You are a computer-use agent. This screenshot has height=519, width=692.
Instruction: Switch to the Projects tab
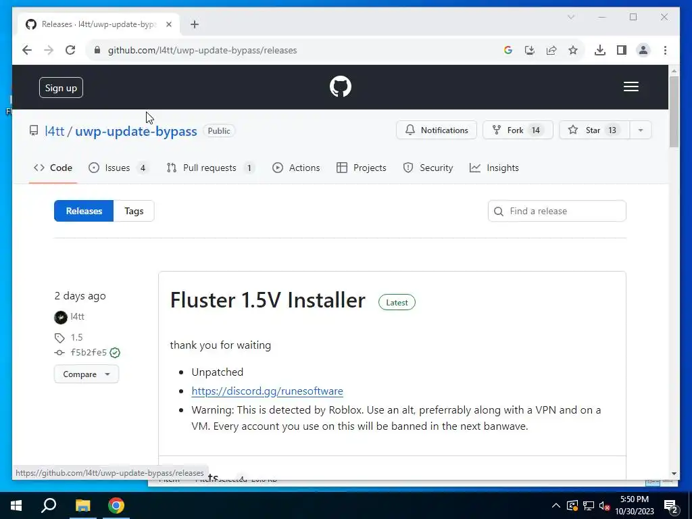coord(361,168)
